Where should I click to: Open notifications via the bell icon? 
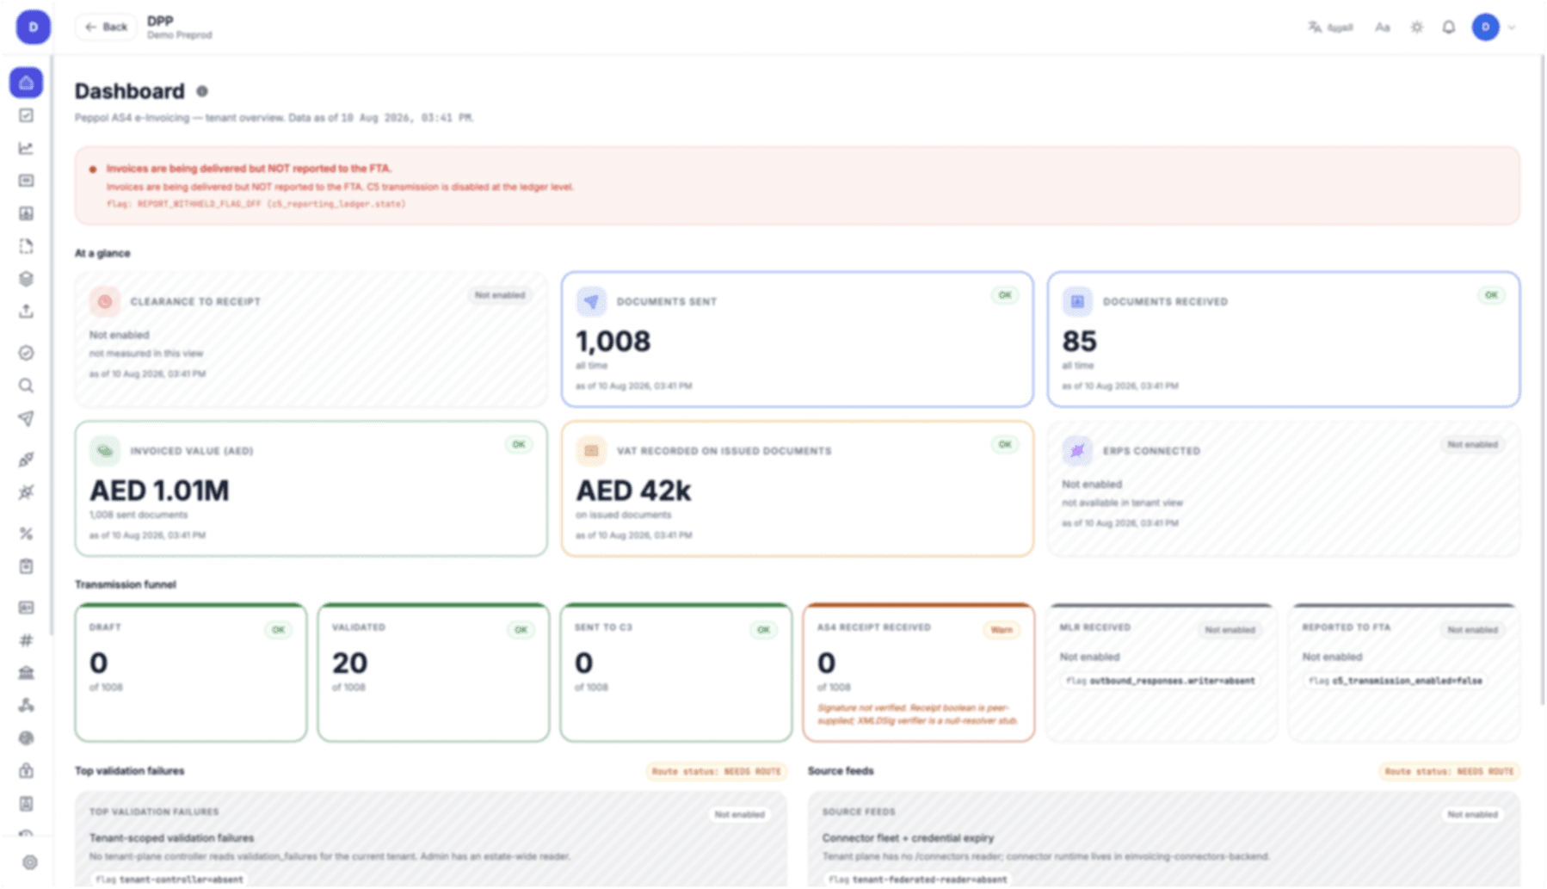[1449, 28]
